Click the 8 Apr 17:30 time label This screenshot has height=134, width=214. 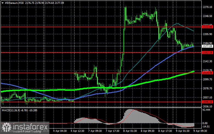pyautogui.click(x=165, y=131)
